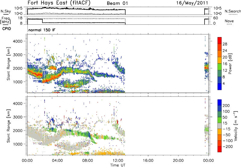
Task: Click the 'Freq. [MHz]' axis label
Action: pos(6,20)
